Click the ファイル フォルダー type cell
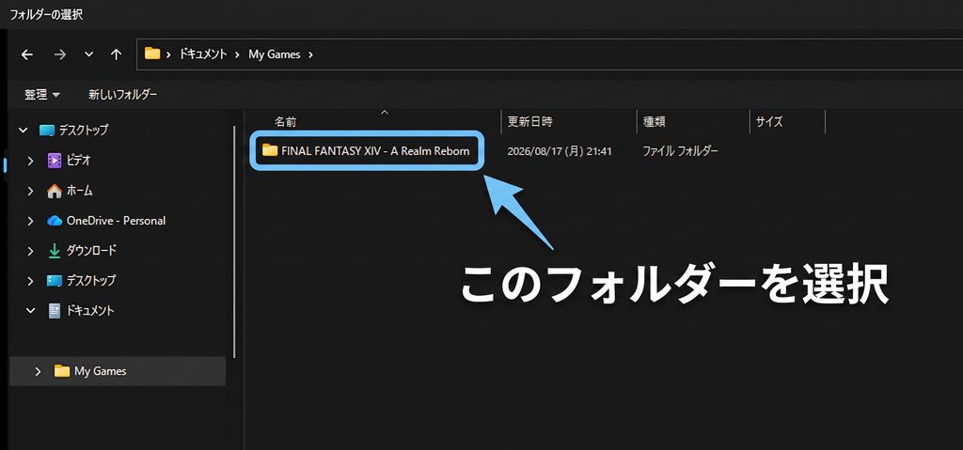This screenshot has width=963, height=450. tap(681, 151)
